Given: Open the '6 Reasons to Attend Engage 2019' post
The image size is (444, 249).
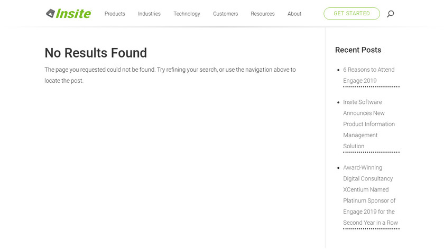Looking at the screenshot, I should (x=368, y=75).
